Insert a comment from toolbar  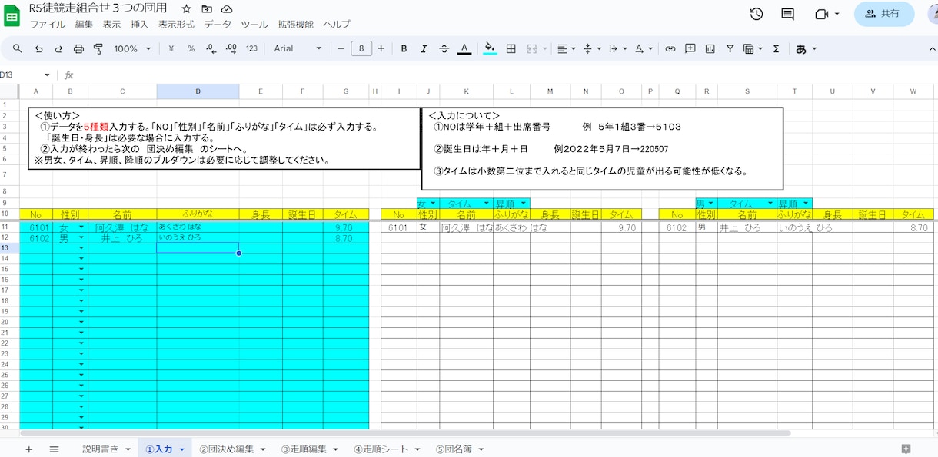pyautogui.click(x=690, y=48)
